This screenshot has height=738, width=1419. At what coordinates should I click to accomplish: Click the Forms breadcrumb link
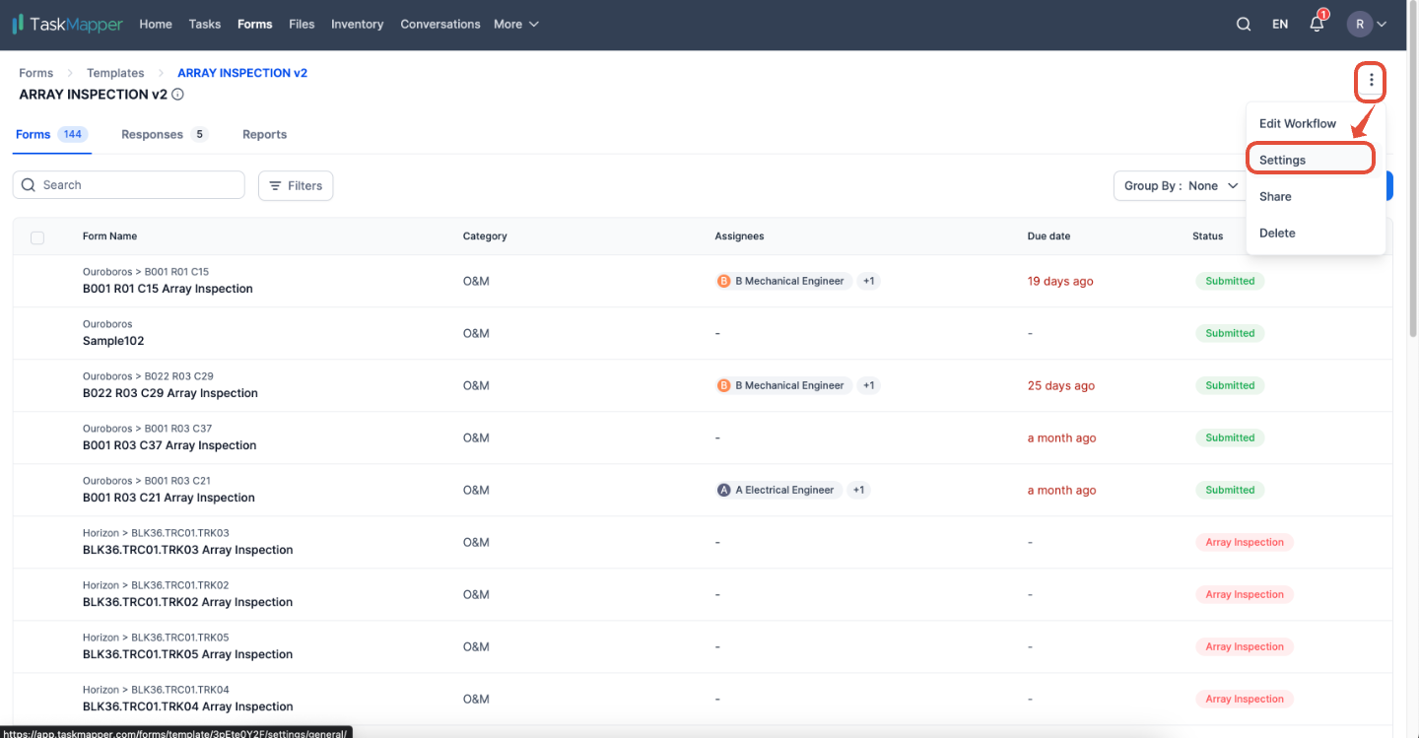(36, 73)
